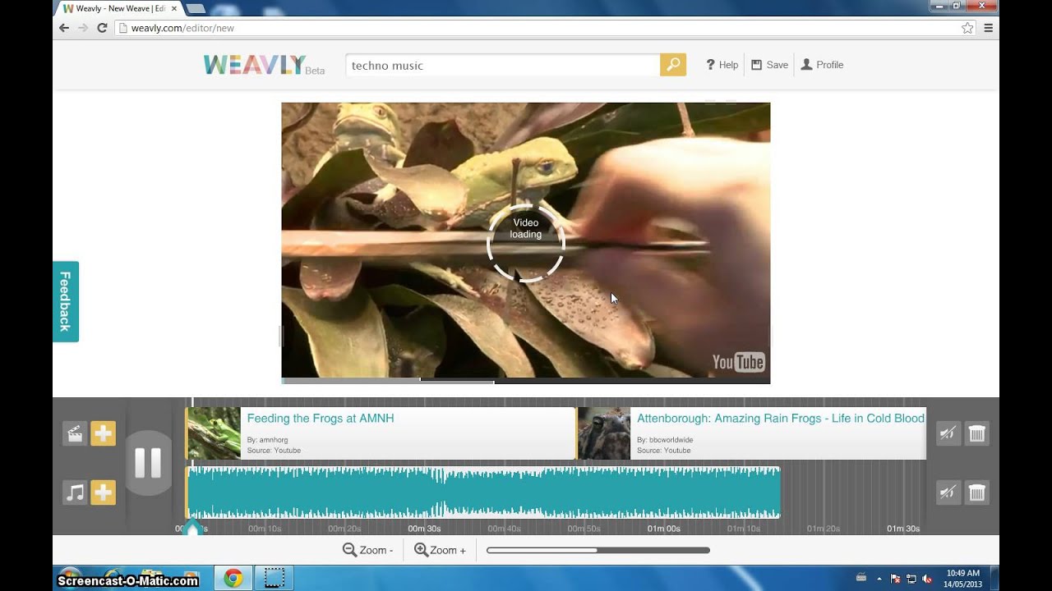This screenshot has width=1052, height=591.
Task: Open the Chrome menu button
Action: tap(989, 28)
